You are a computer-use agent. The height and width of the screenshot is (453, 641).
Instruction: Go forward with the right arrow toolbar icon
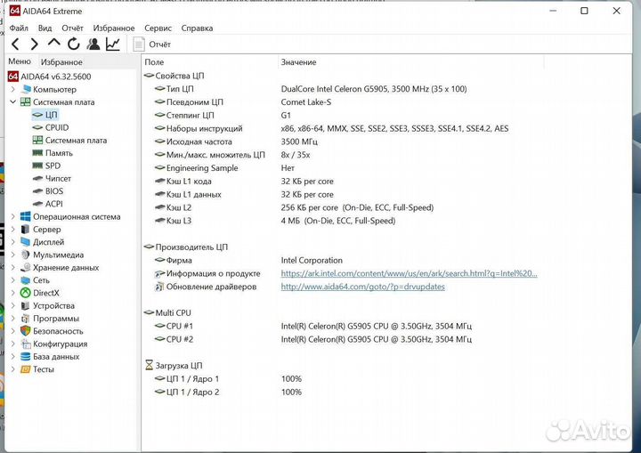35,44
